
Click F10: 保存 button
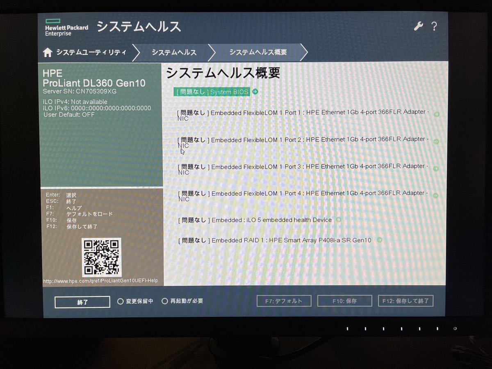[x=344, y=301]
